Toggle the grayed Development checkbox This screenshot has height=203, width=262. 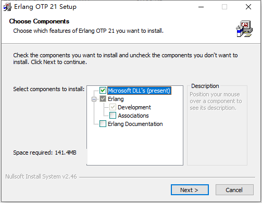coord(113,107)
